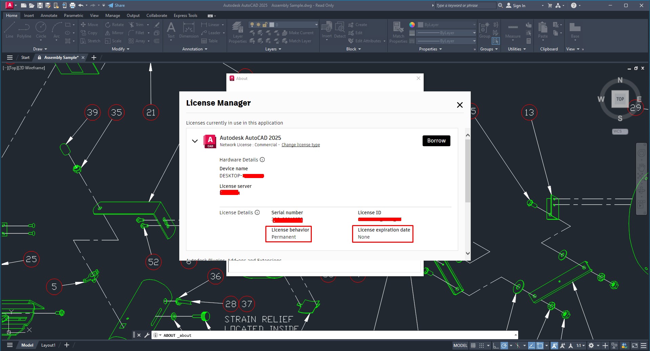Click Make Current layer button
This screenshot has height=351, width=650.
tap(298, 33)
